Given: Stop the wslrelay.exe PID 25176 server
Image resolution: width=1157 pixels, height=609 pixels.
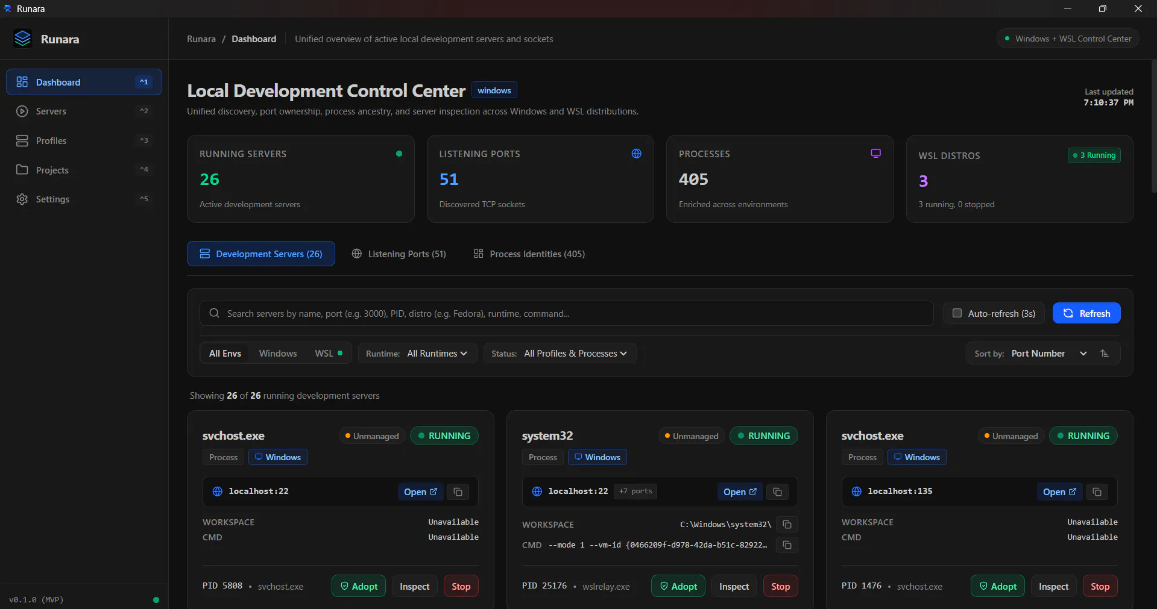Looking at the screenshot, I should (781, 586).
